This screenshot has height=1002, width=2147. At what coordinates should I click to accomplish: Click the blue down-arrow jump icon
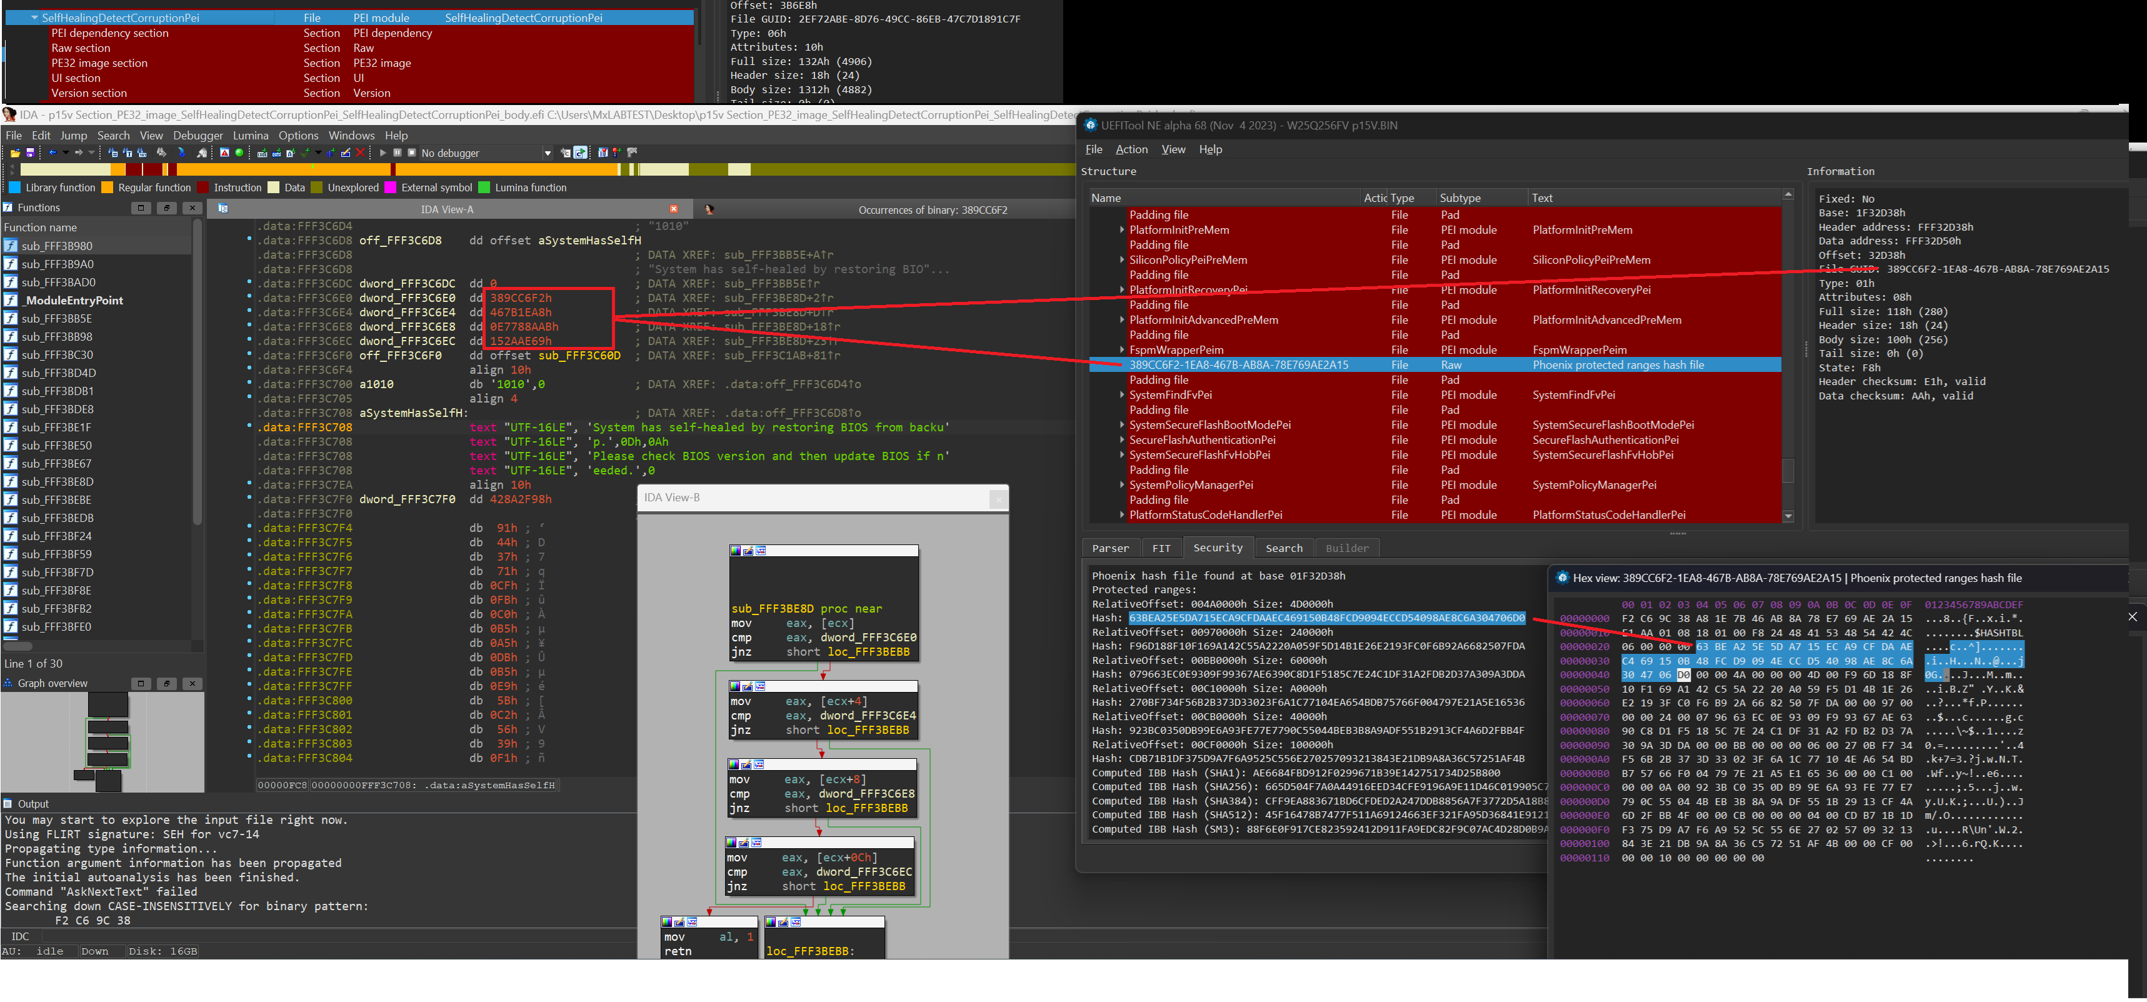point(182,153)
